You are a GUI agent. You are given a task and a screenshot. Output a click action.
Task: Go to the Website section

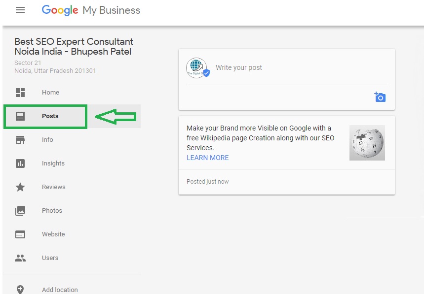53,234
